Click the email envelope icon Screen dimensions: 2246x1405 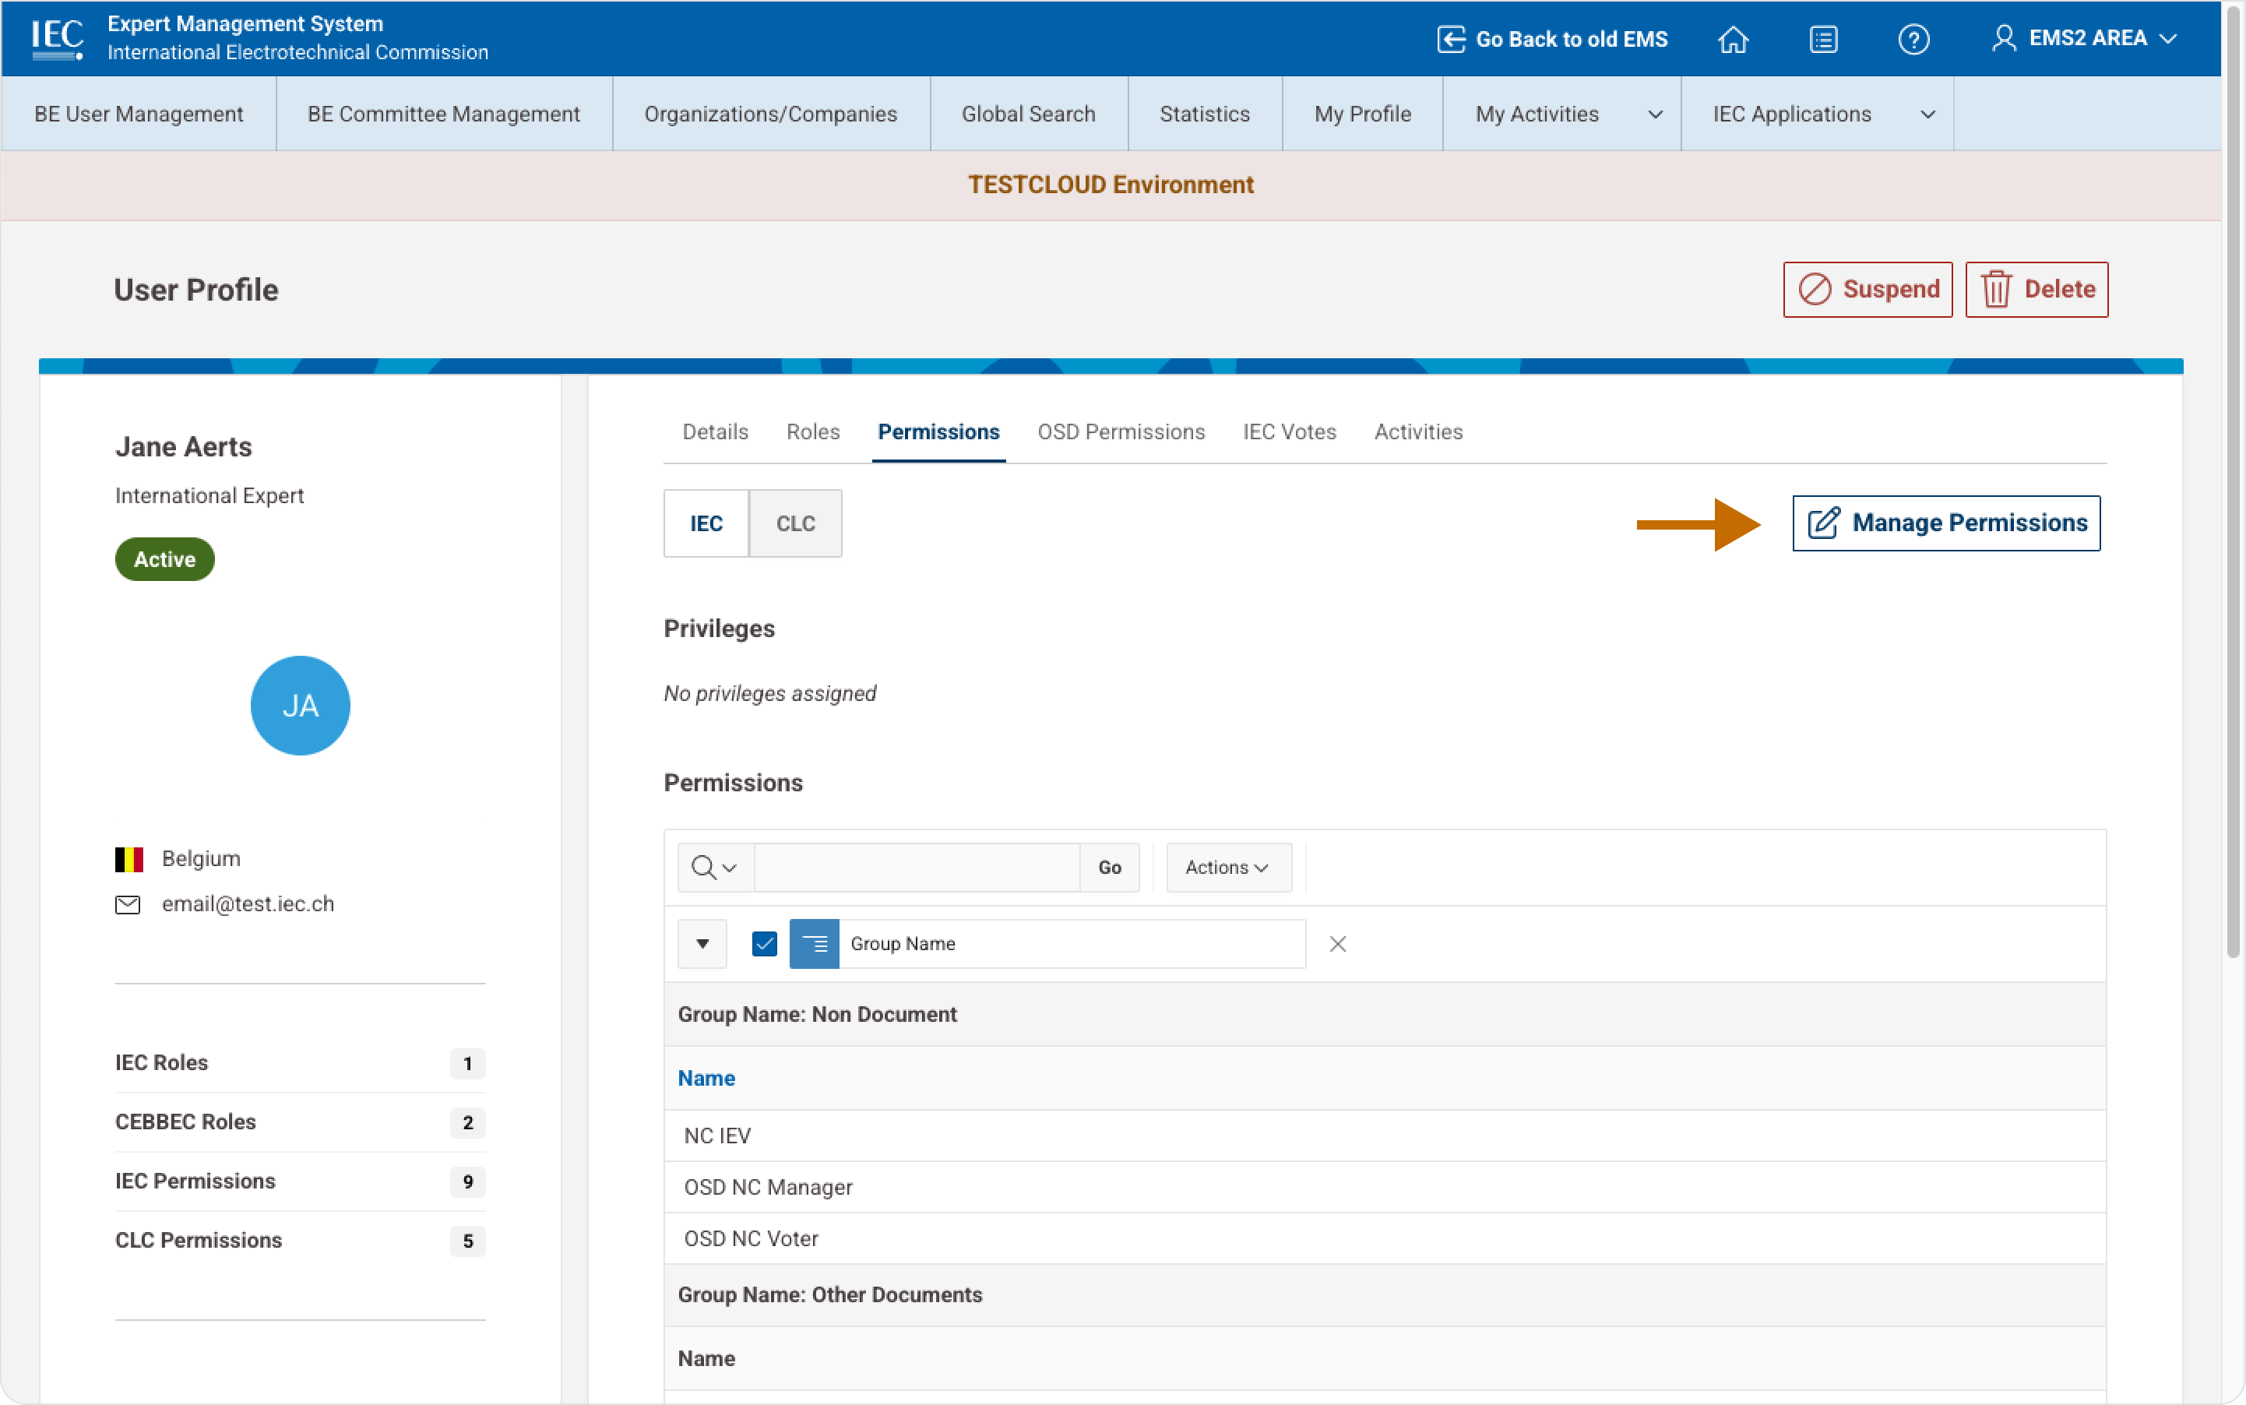[x=127, y=904]
